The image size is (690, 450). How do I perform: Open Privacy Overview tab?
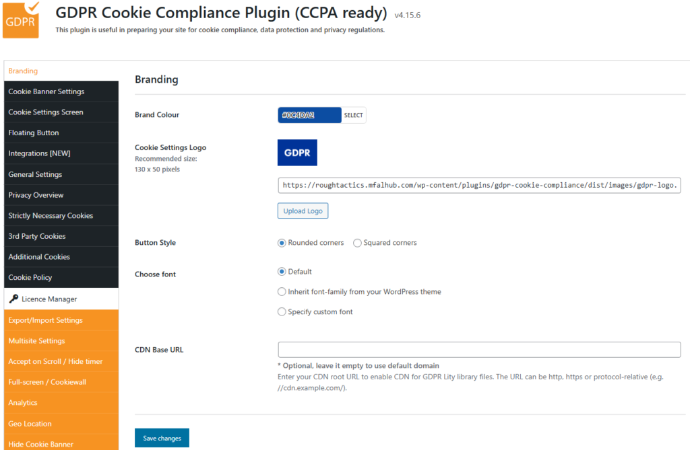(x=61, y=195)
